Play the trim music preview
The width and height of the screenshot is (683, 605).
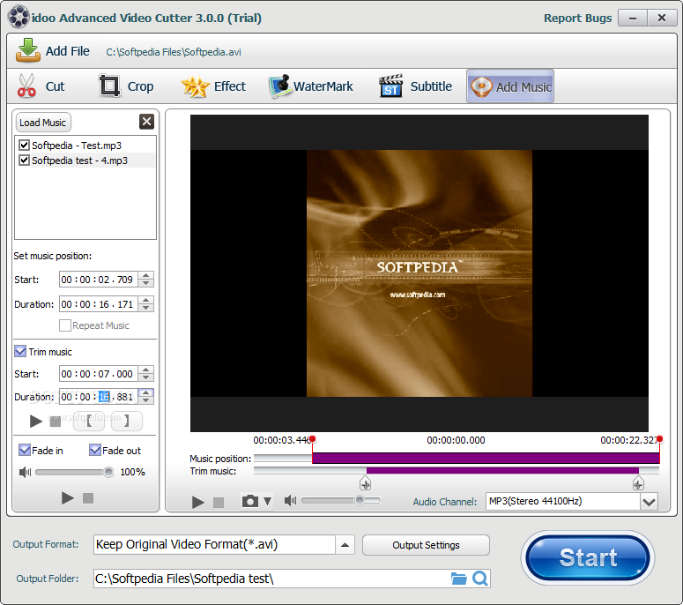(36, 421)
